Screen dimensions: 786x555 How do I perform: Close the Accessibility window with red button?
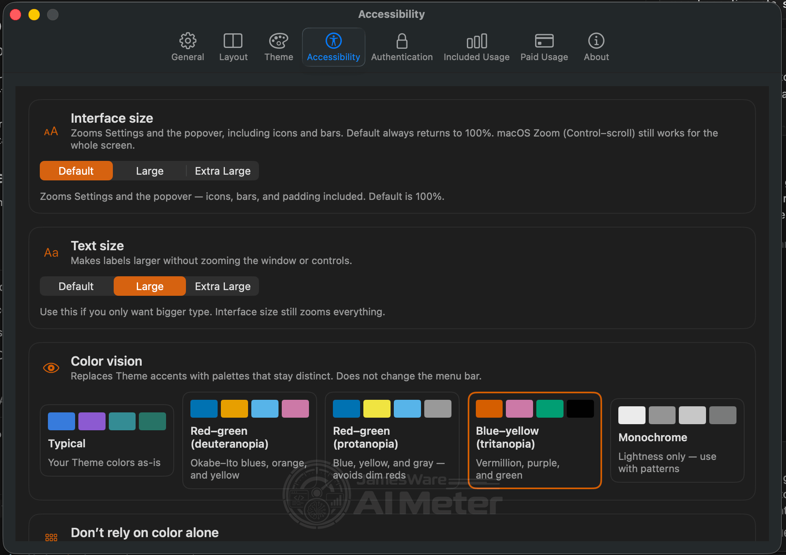coord(15,15)
